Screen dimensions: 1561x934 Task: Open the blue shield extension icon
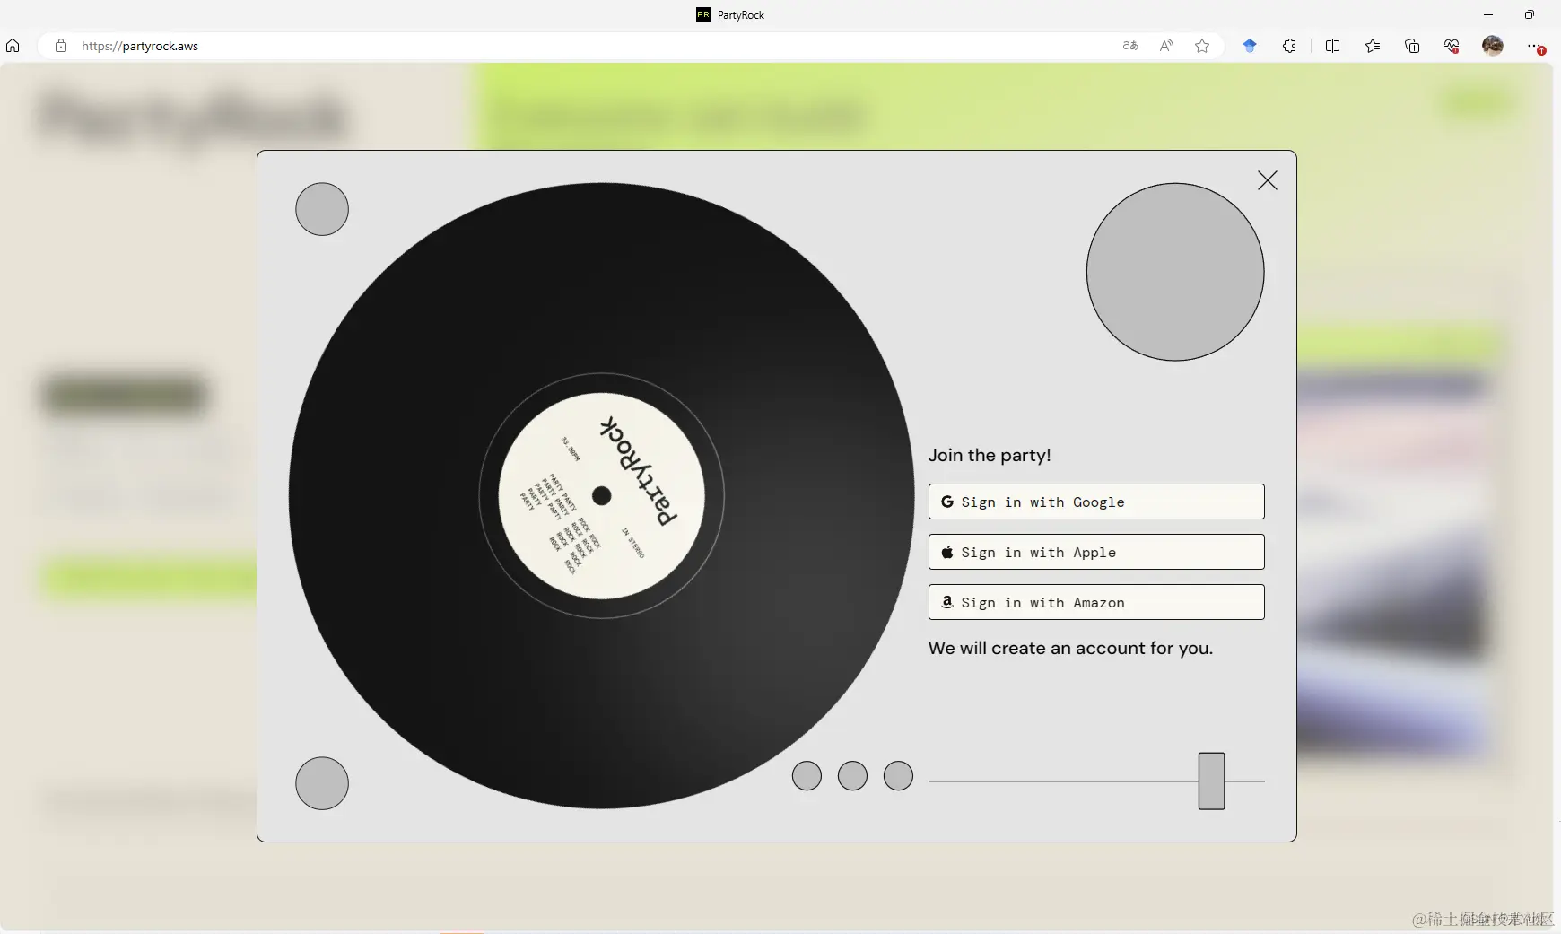click(x=1250, y=46)
